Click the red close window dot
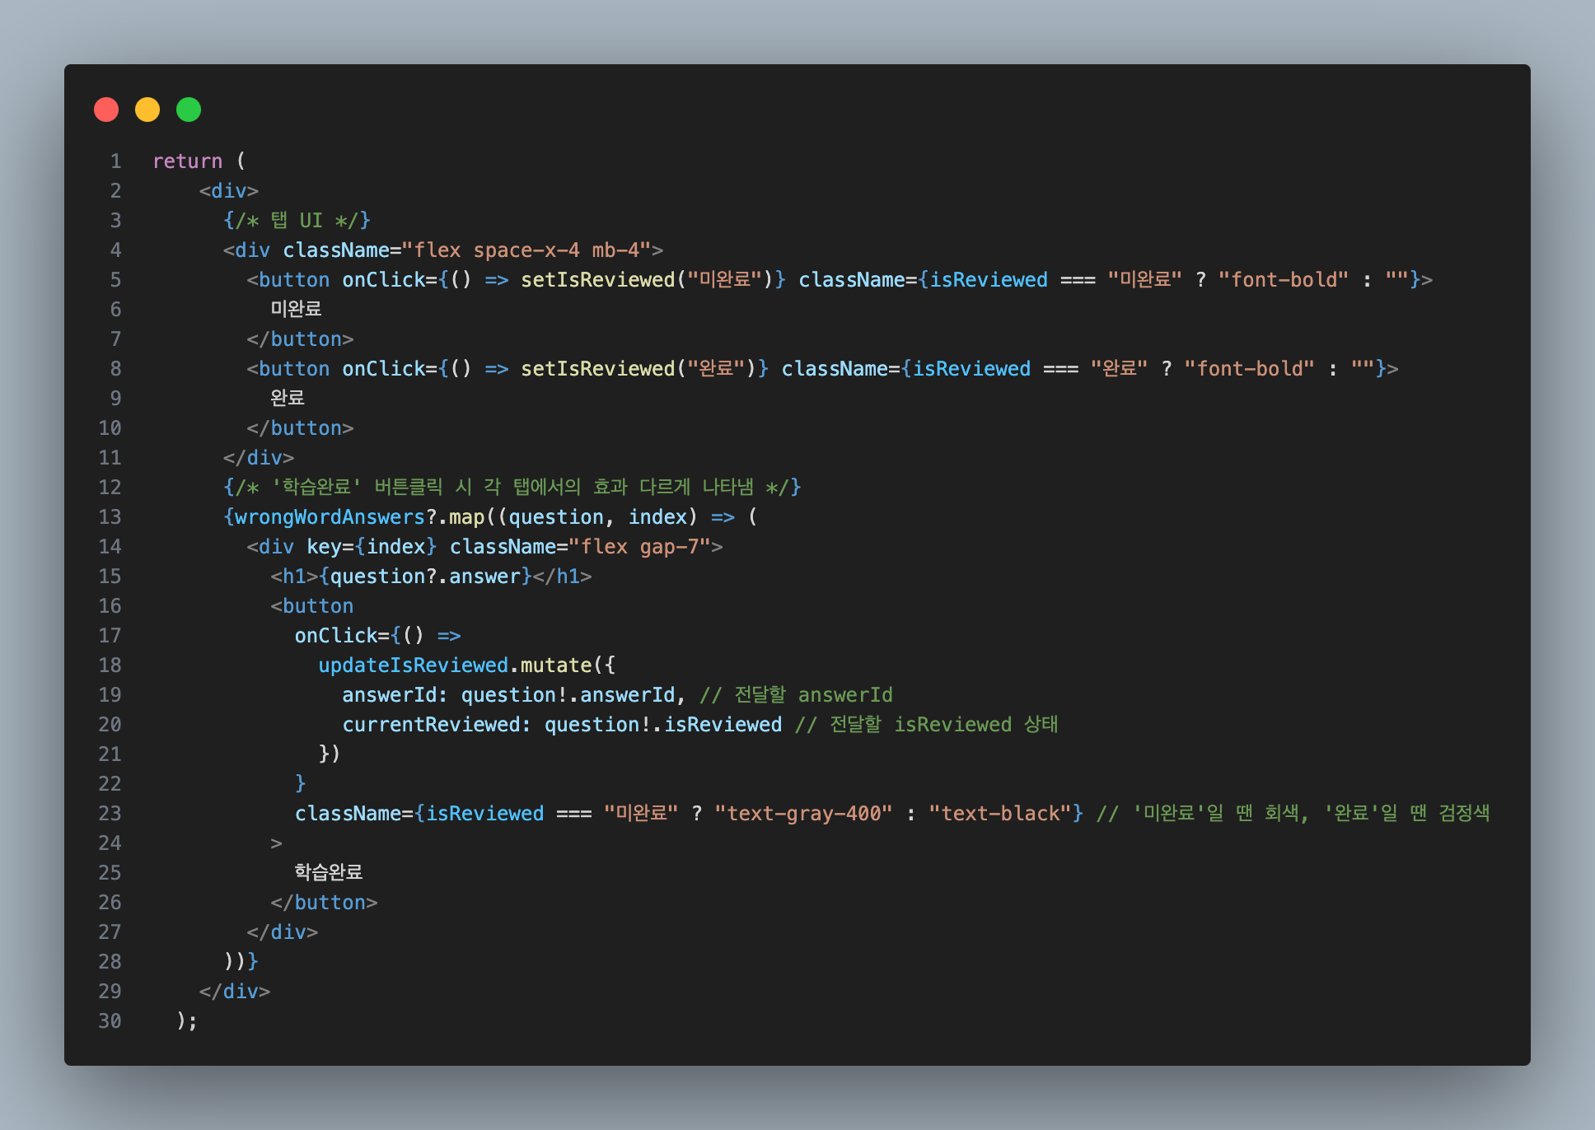1595x1130 pixels. 106,110
